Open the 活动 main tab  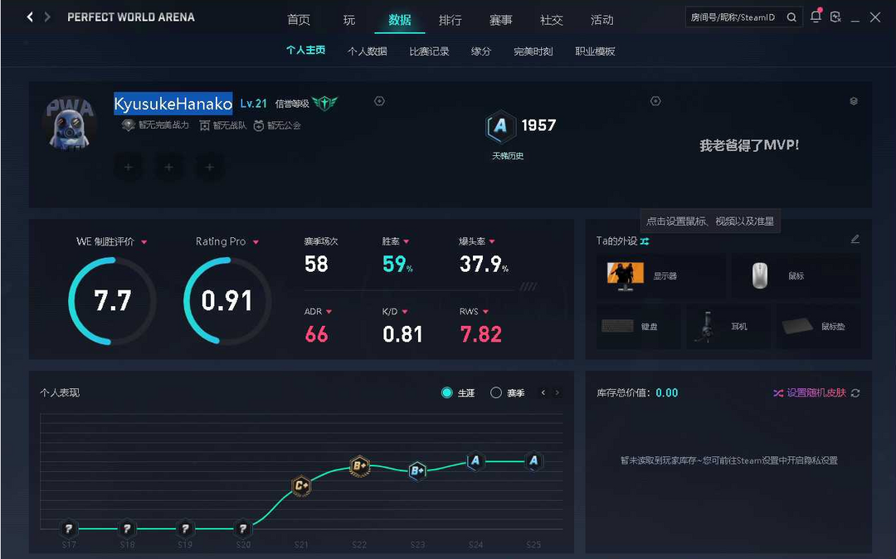601,20
